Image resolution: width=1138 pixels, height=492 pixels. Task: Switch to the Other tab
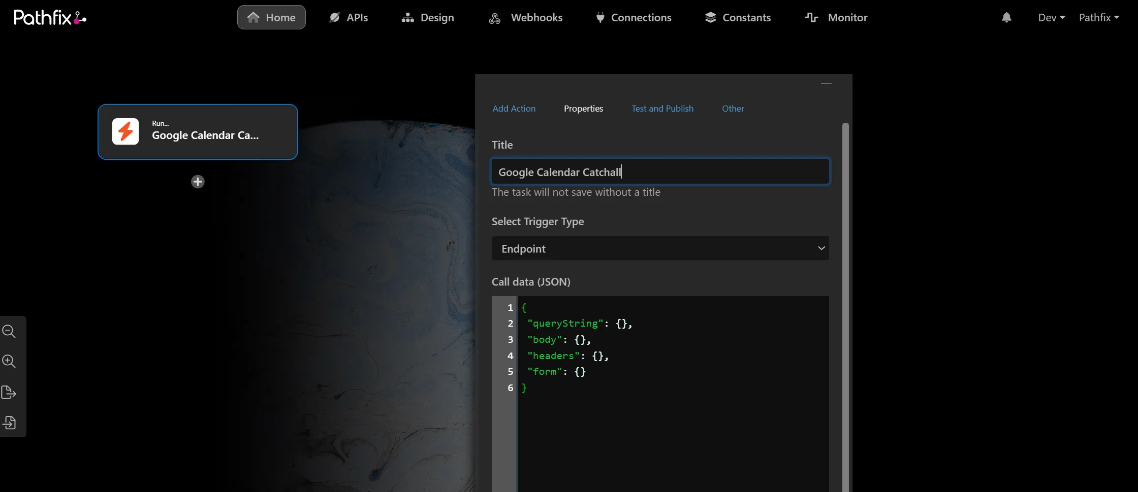[x=733, y=109]
